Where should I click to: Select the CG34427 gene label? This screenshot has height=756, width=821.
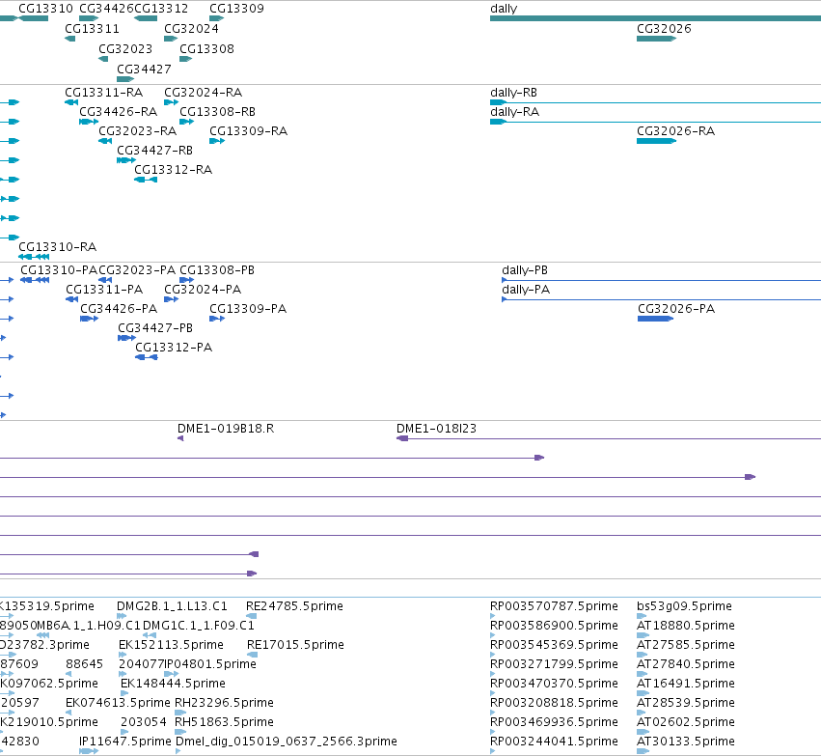point(144,70)
